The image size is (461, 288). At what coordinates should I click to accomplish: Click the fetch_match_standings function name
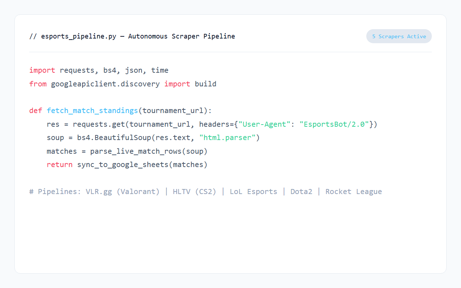pyautogui.click(x=93, y=111)
